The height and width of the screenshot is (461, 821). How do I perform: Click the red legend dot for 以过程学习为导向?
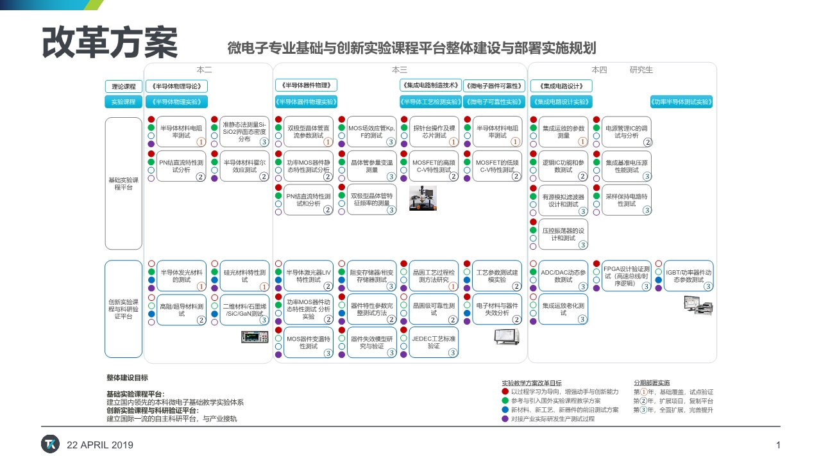pyautogui.click(x=505, y=391)
